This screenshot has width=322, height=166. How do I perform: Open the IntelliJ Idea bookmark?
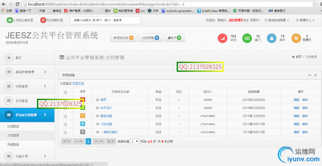tap(213, 11)
